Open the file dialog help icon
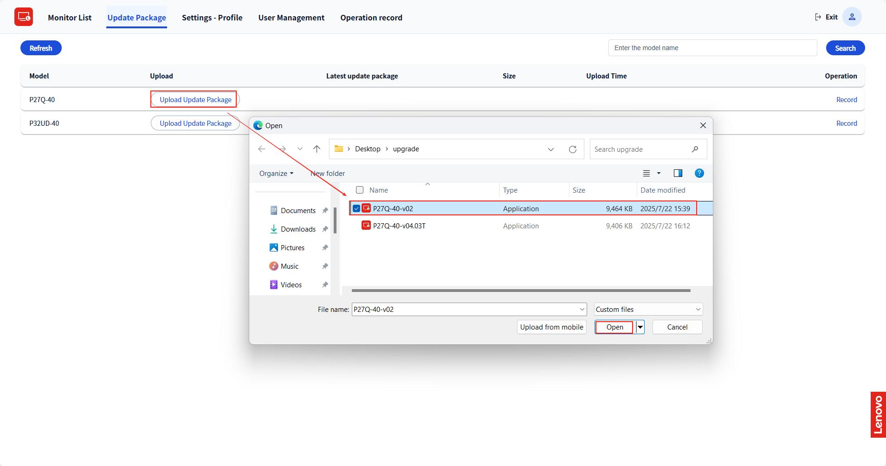This screenshot has height=466, width=886. click(699, 173)
